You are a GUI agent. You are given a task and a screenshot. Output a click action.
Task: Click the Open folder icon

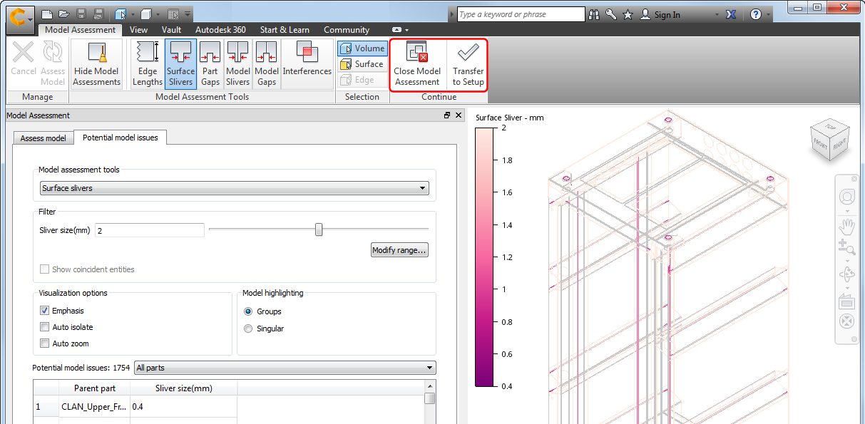coord(64,14)
